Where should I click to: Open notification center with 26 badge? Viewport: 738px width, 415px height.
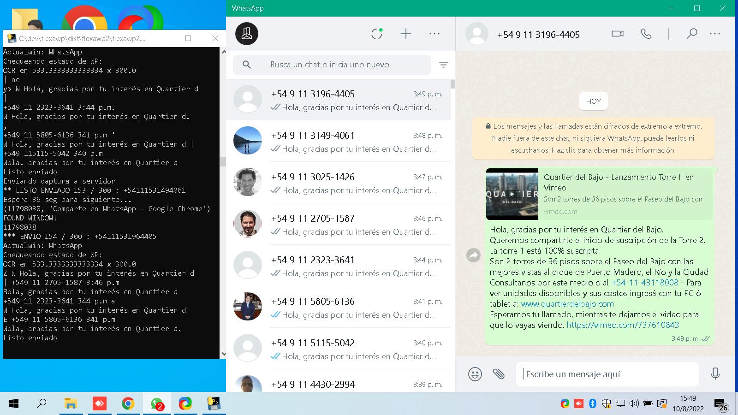tap(720, 405)
